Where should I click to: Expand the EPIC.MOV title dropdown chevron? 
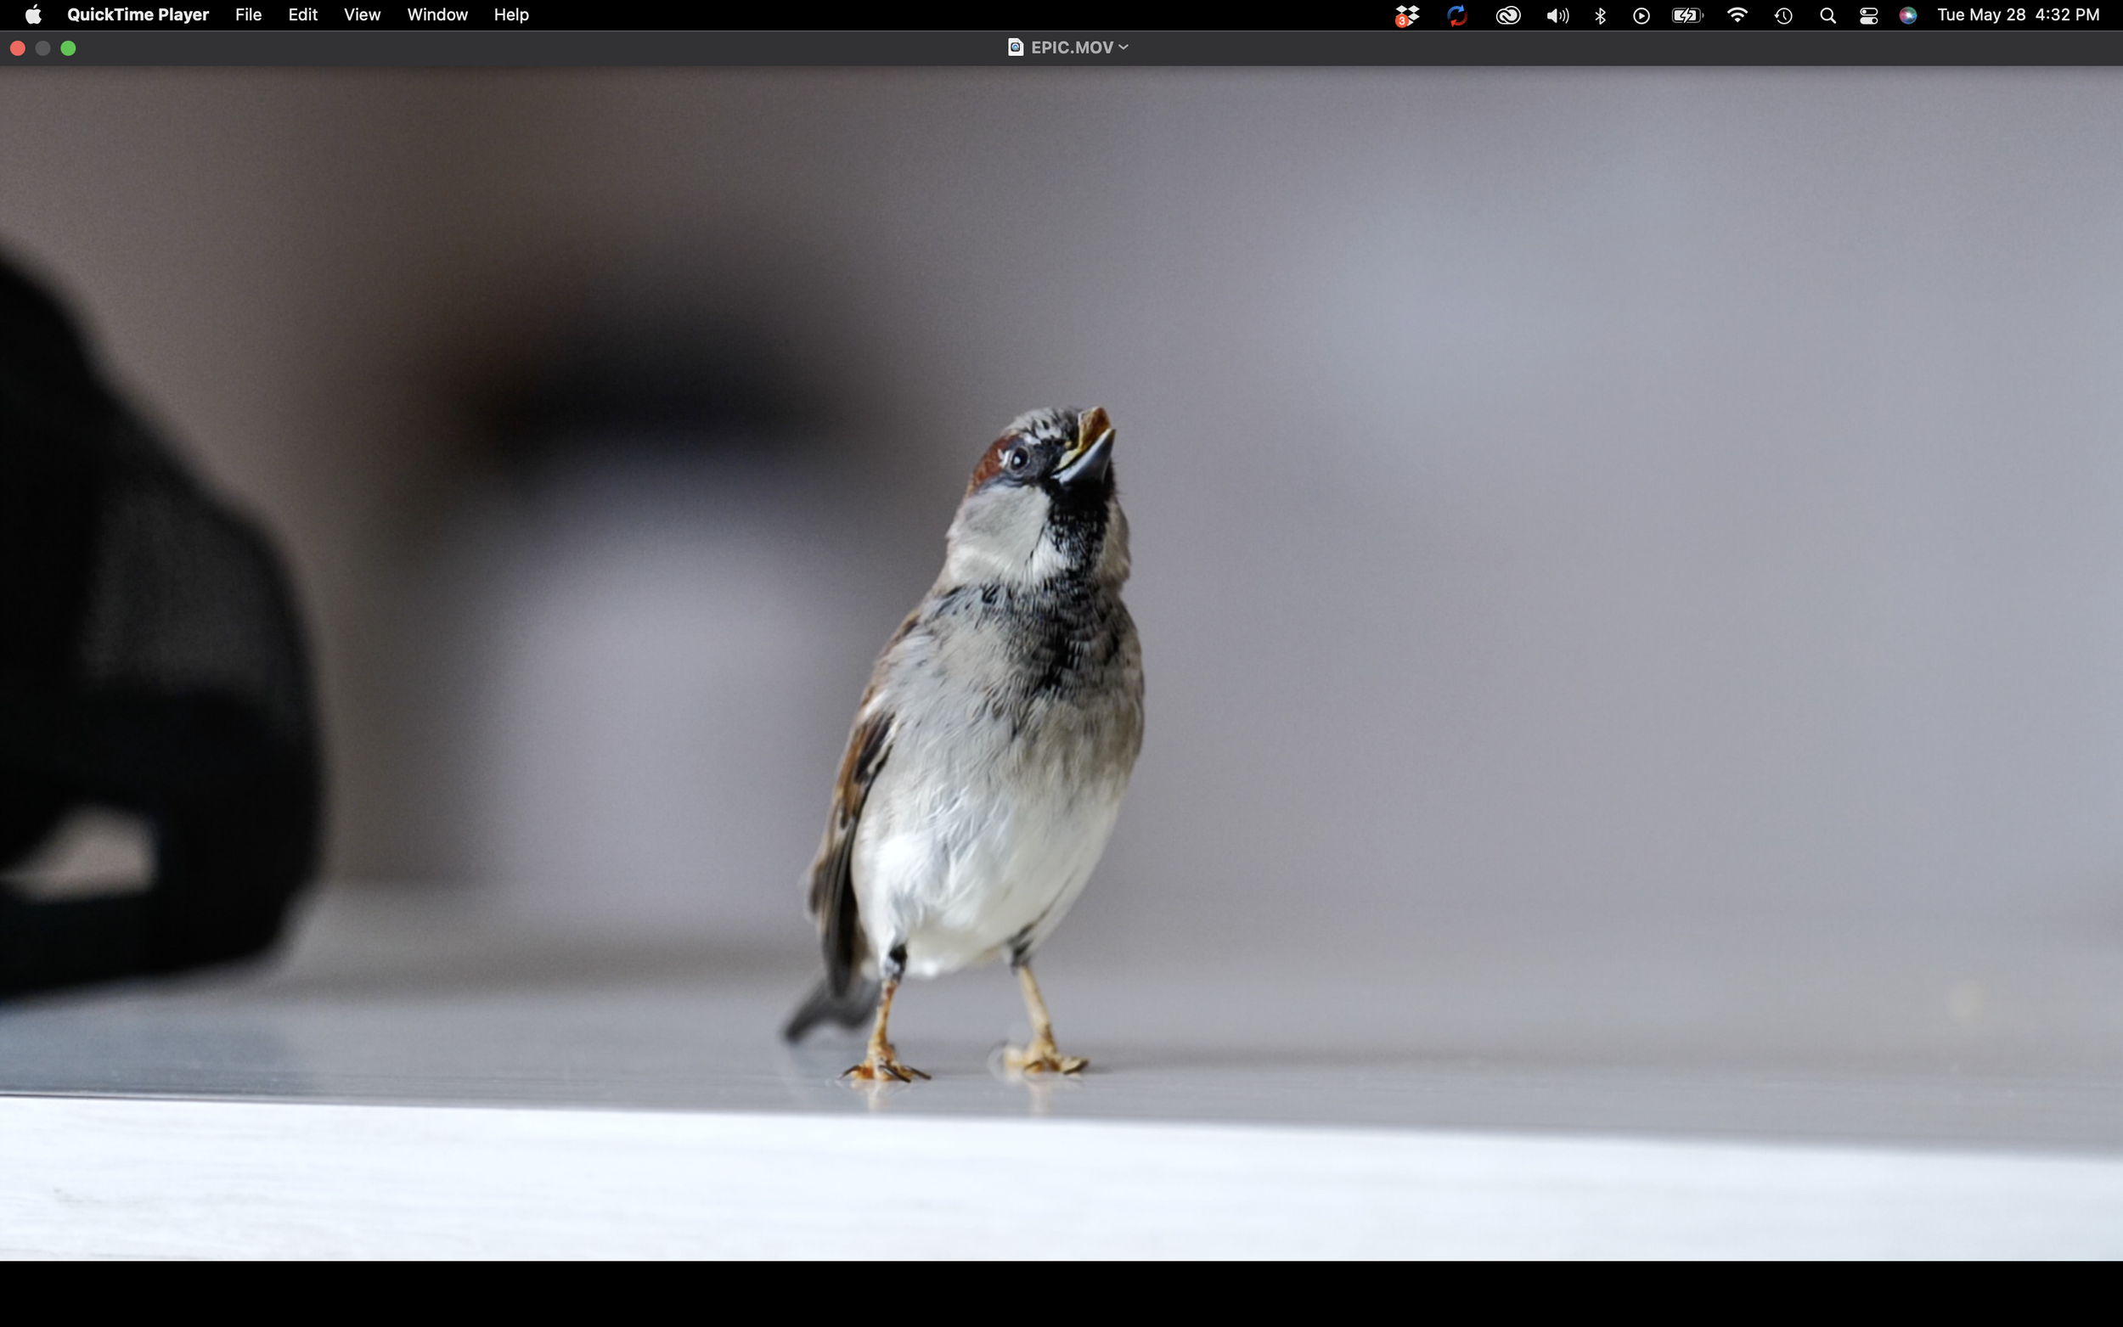(x=1123, y=48)
